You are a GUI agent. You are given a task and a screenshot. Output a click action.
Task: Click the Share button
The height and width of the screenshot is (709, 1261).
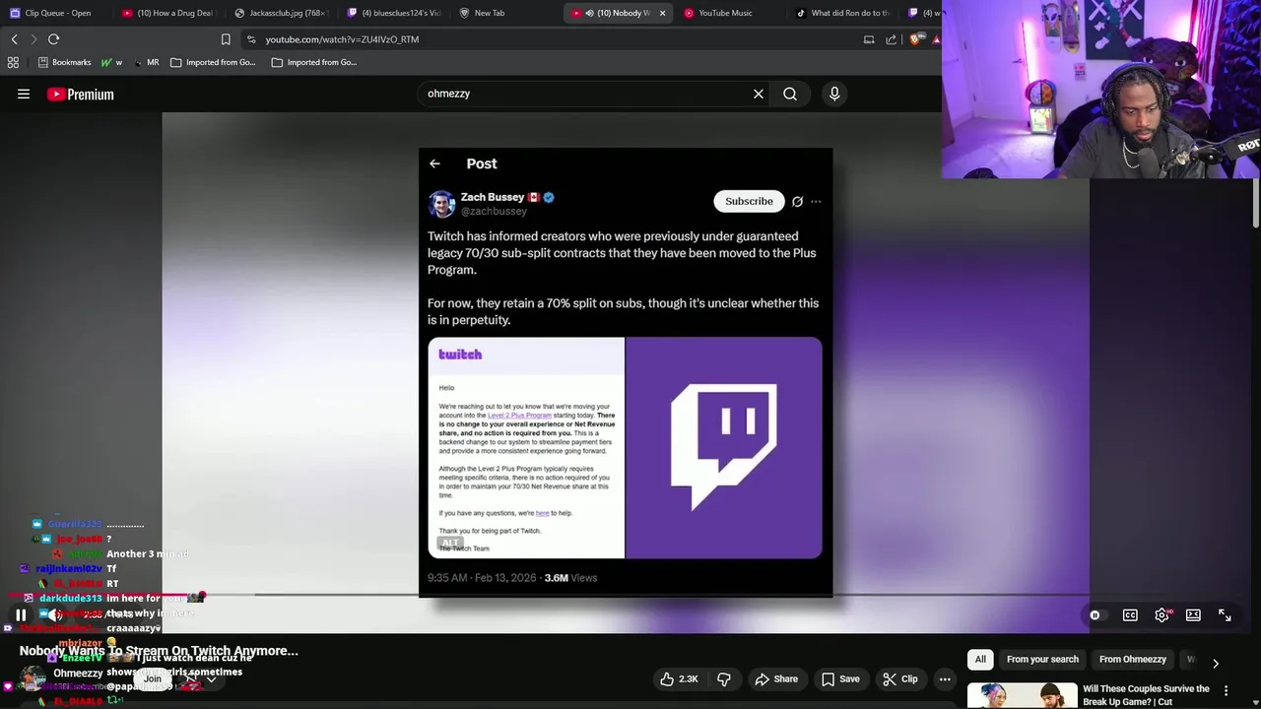(776, 678)
